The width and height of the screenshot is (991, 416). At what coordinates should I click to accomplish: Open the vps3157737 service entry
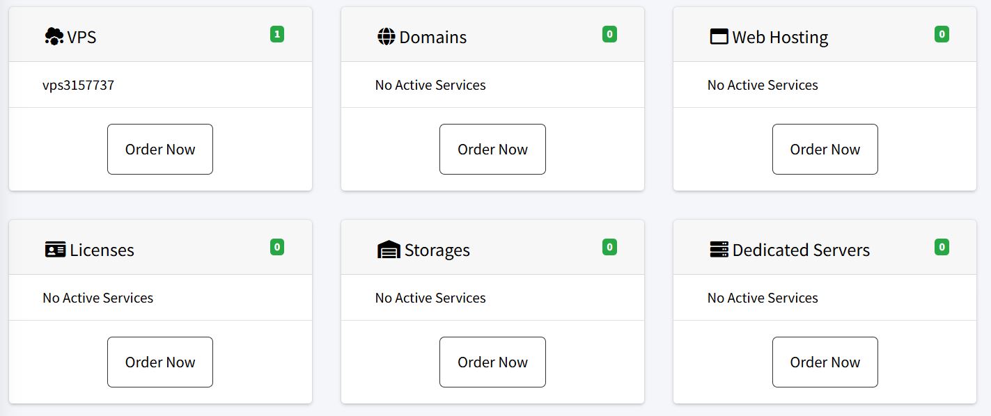(78, 86)
